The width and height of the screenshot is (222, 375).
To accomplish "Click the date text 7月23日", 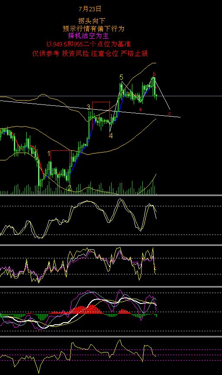I will click(x=90, y=9).
